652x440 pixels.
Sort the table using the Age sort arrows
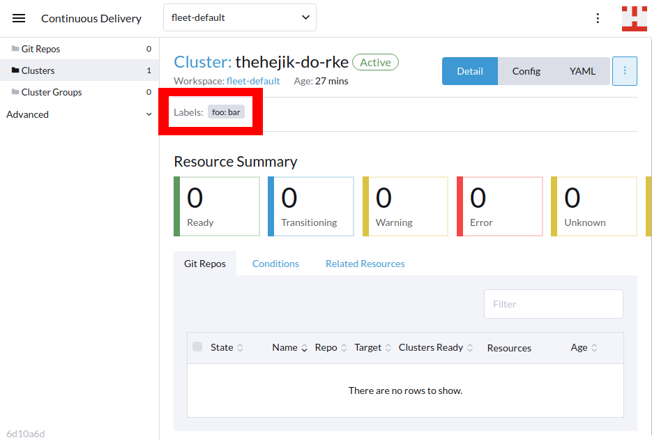coord(595,347)
